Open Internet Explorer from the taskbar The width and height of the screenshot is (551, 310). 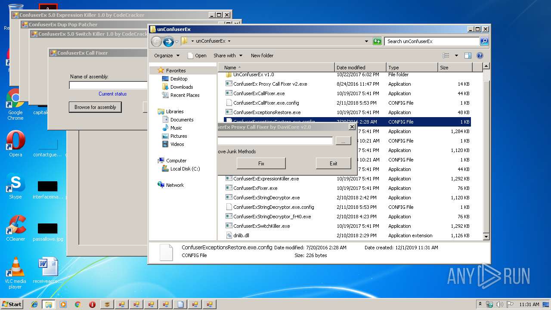[34, 304]
